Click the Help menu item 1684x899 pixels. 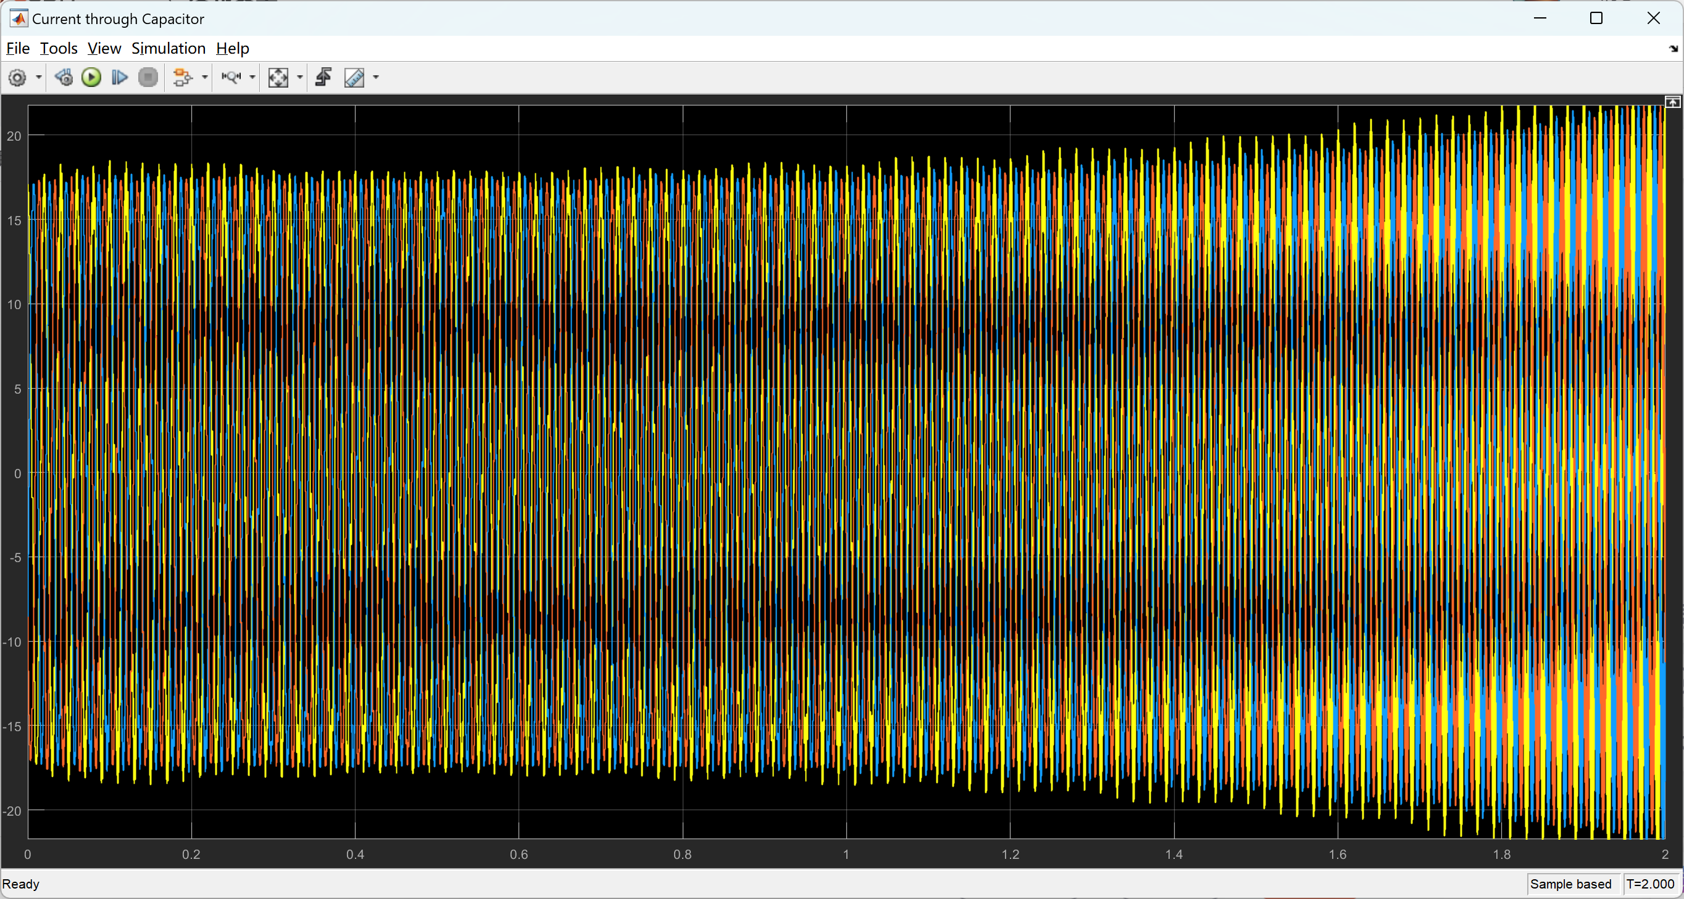click(x=234, y=48)
